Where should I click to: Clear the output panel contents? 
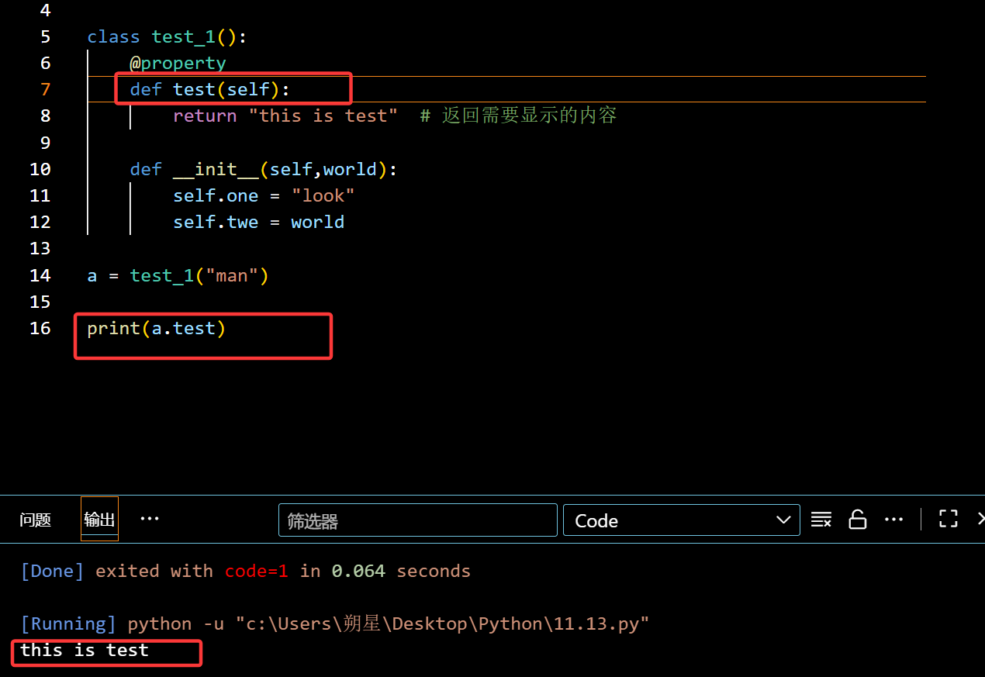tap(821, 520)
